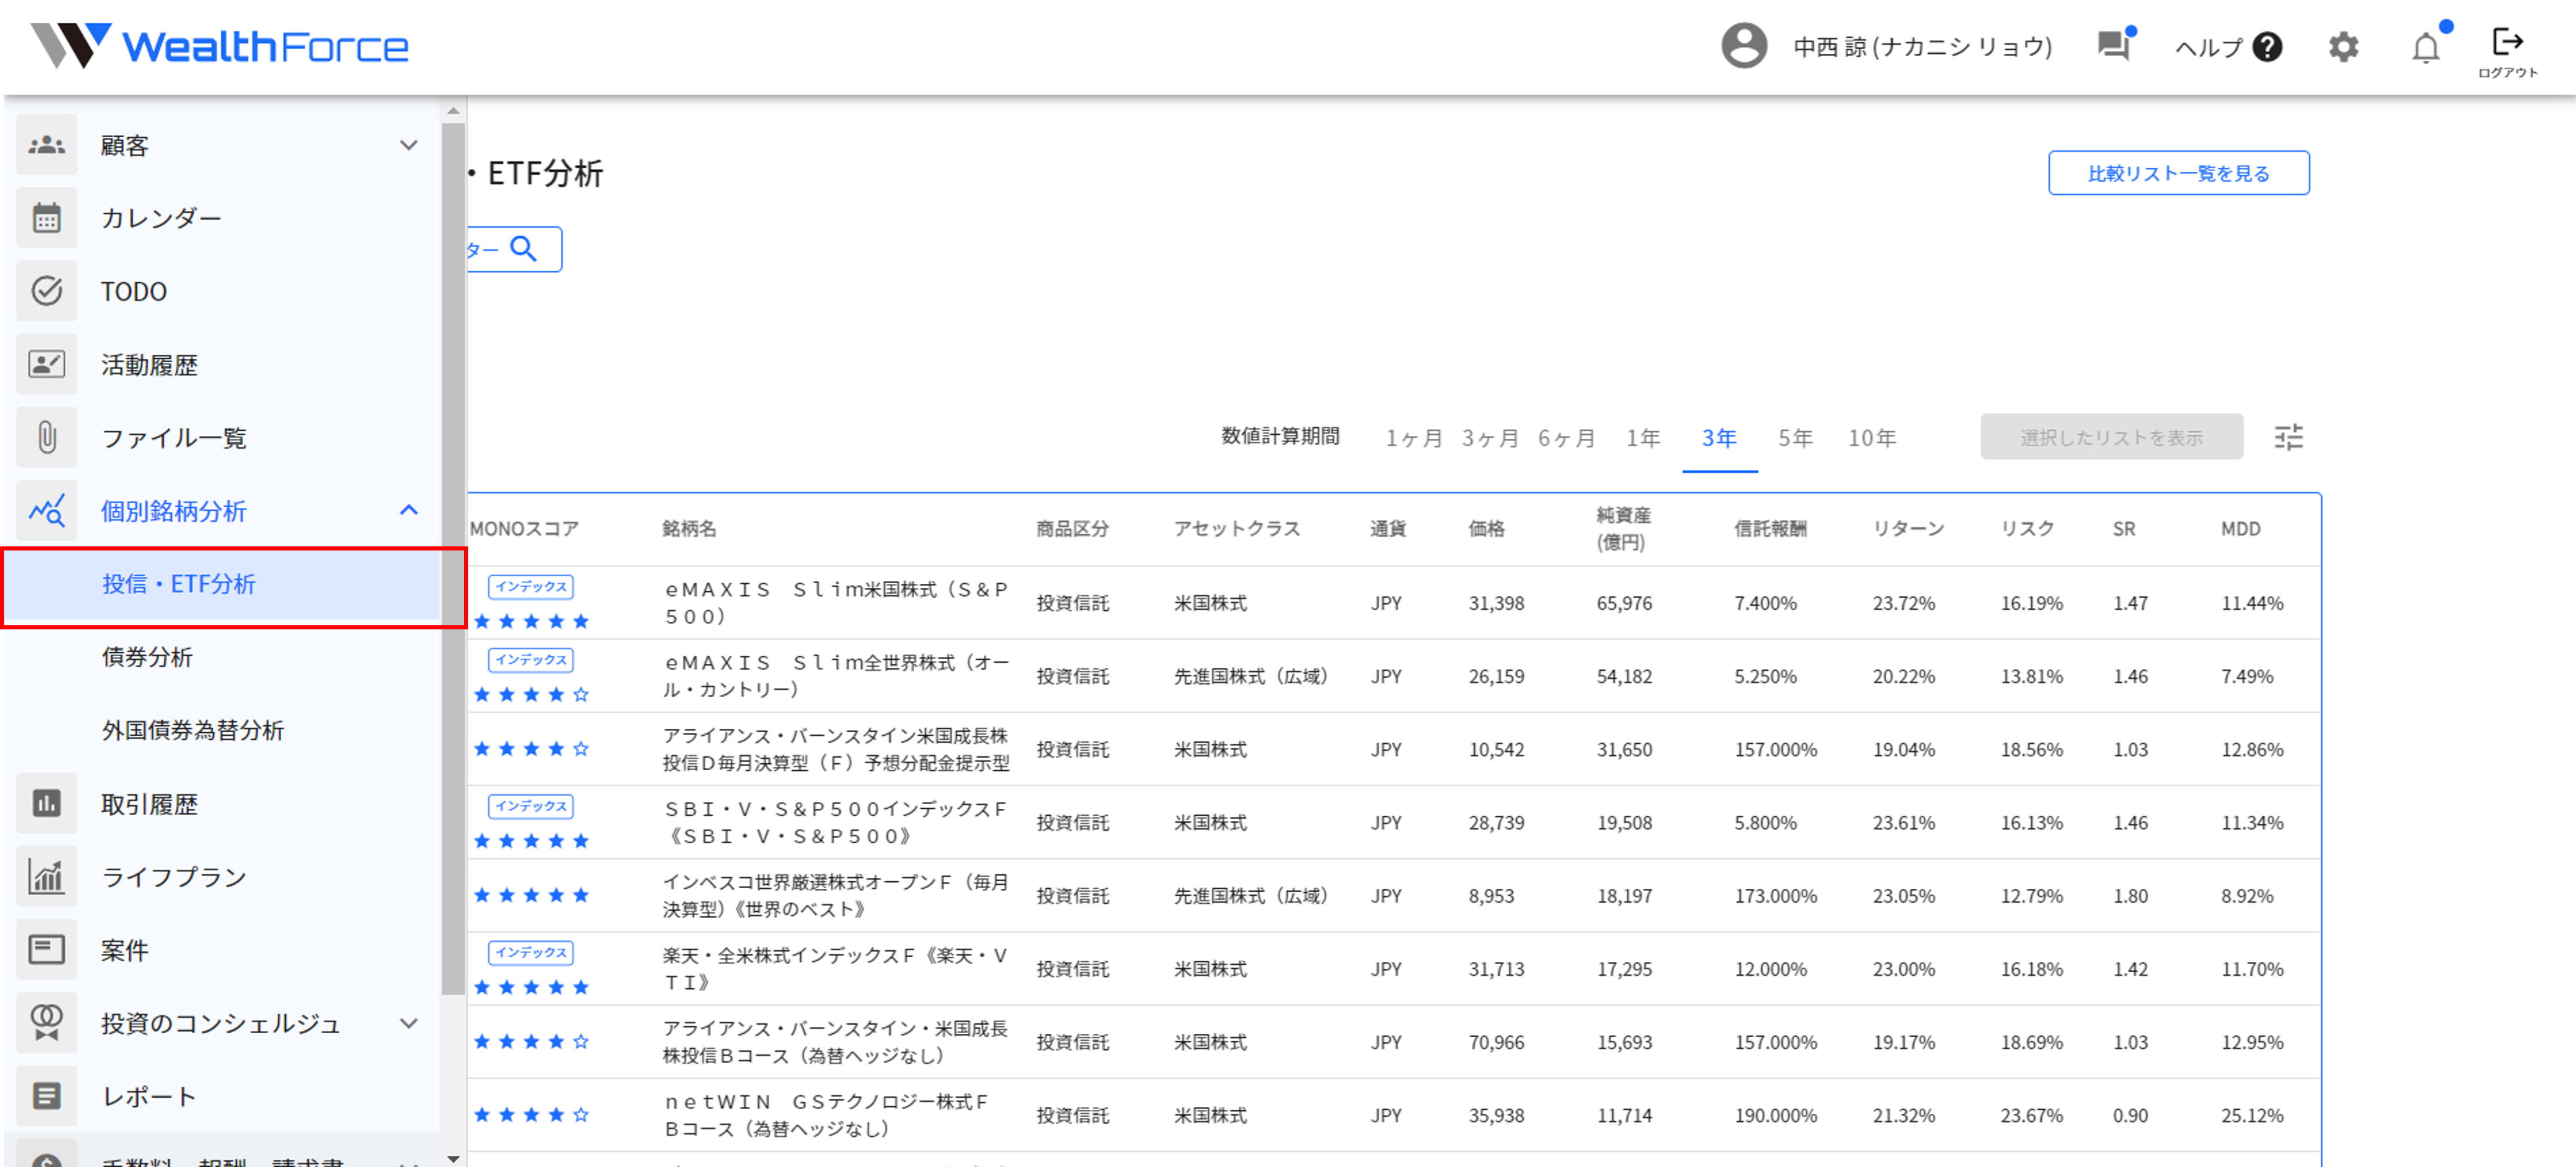Click the help question mark icon
Image resolution: width=2576 pixels, height=1167 pixels.
[2267, 47]
